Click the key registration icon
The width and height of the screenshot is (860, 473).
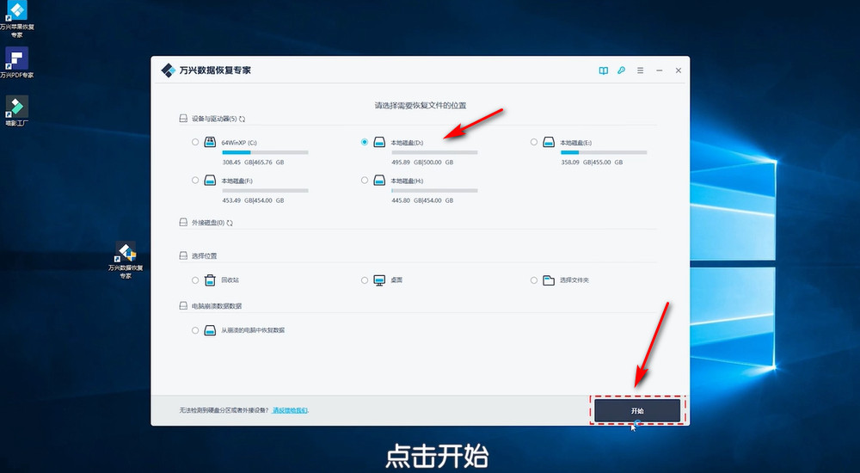(x=622, y=71)
